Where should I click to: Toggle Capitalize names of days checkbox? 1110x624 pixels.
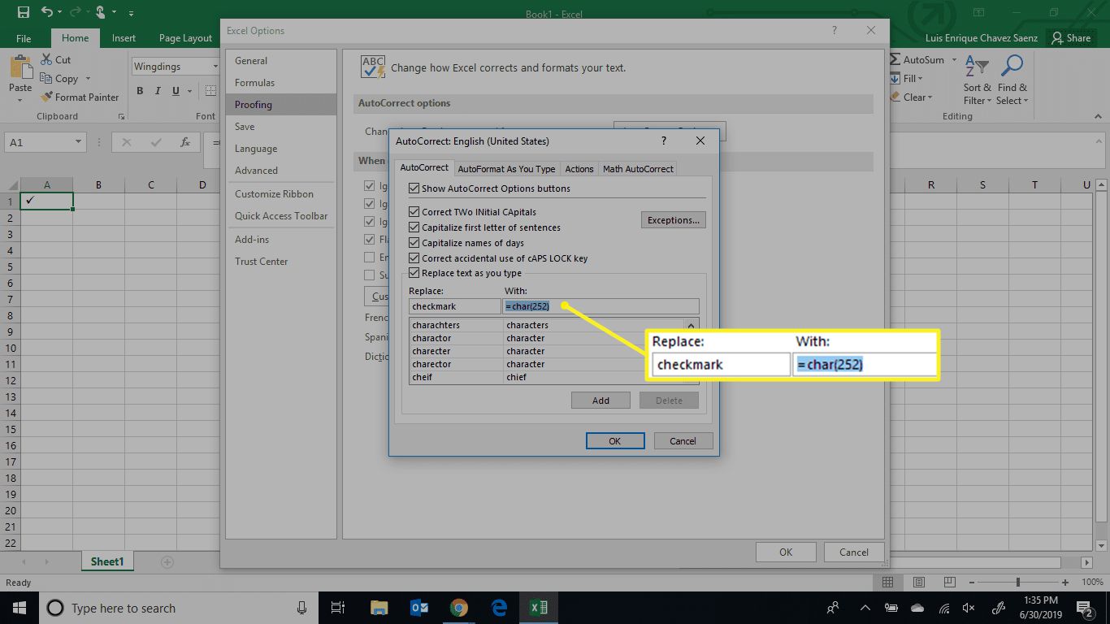tap(414, 243)
